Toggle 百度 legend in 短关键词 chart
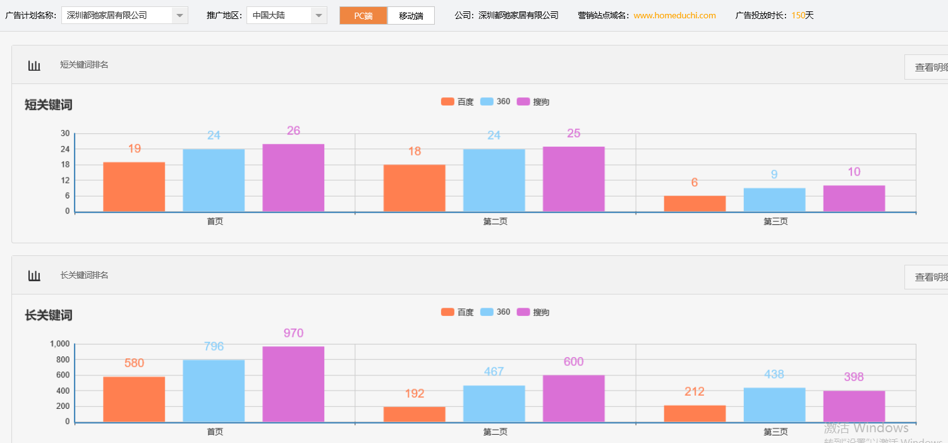 point(457,102)
